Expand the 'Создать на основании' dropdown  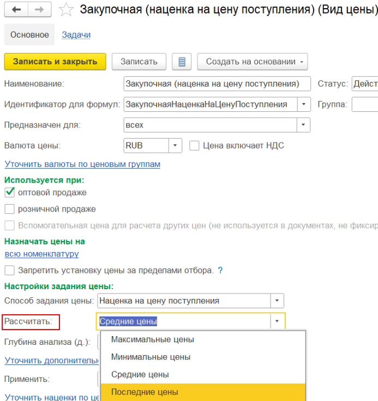click(x=252, y=62)
